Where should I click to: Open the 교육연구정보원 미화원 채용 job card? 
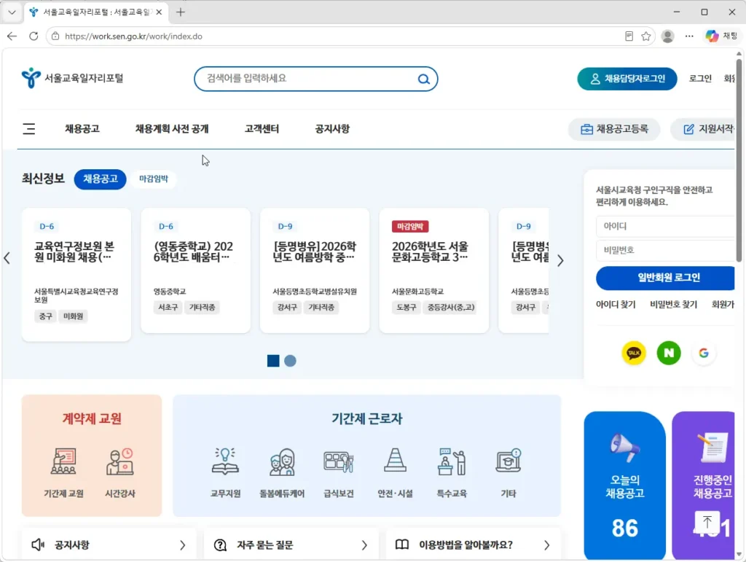point(76,274)
